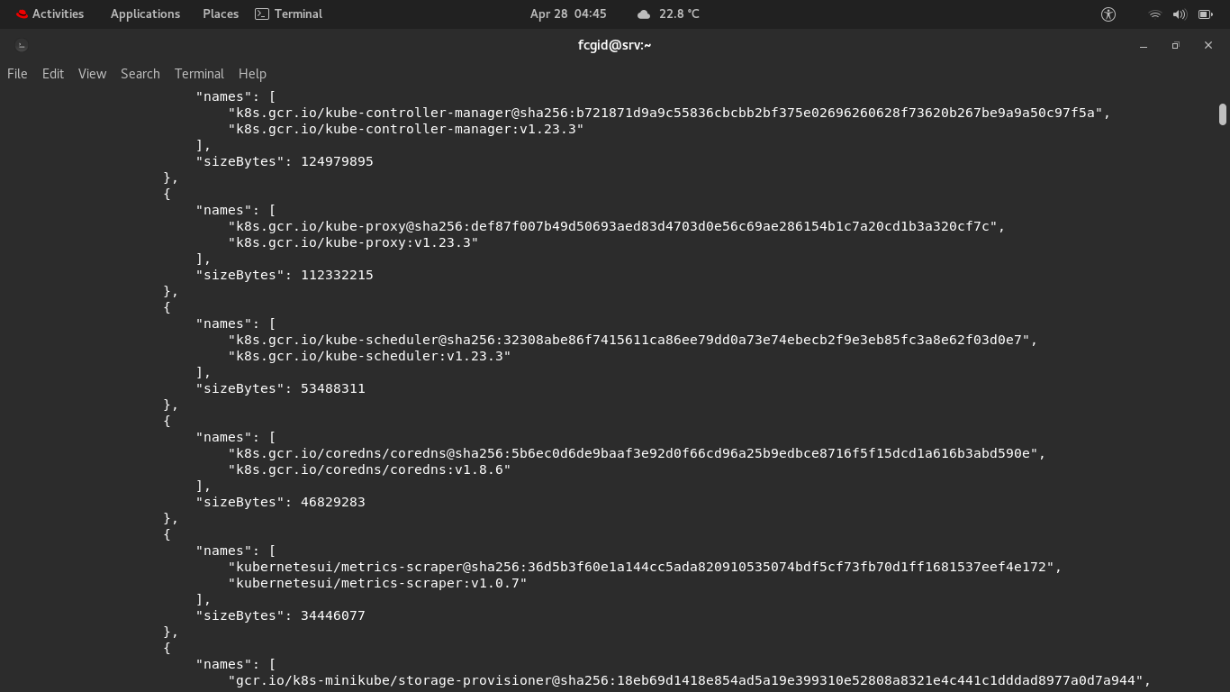Open the weather reading 22.8 °C
Screen dimensions: 1230x692
(679, 14)
